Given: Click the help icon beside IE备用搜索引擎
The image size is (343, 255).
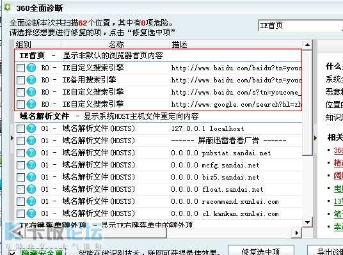Looking at the screenshot, I should (31, 80).
